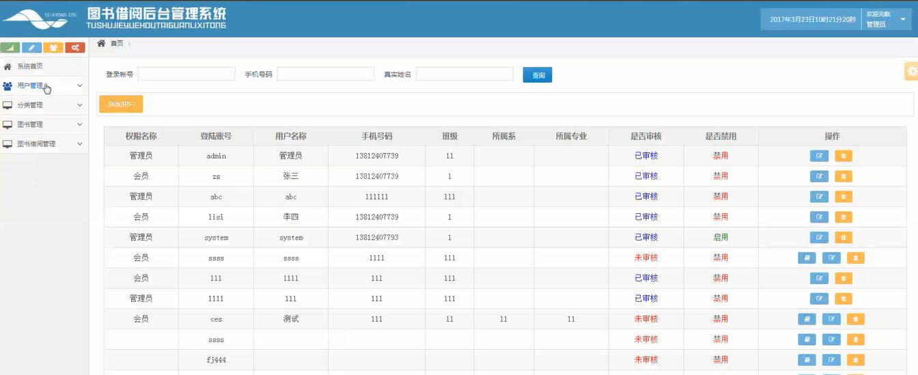Screen dimensions: 918x375
Task: Click the fj444 login account cell
Action: pyautogui.click(x=216, y=360)
